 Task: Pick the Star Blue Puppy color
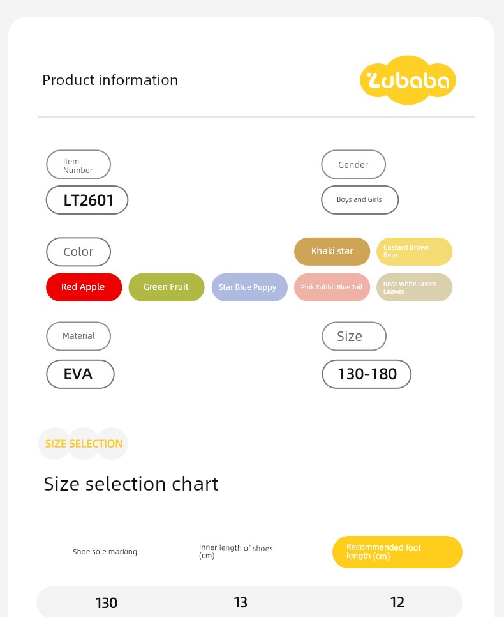[249, 287]
